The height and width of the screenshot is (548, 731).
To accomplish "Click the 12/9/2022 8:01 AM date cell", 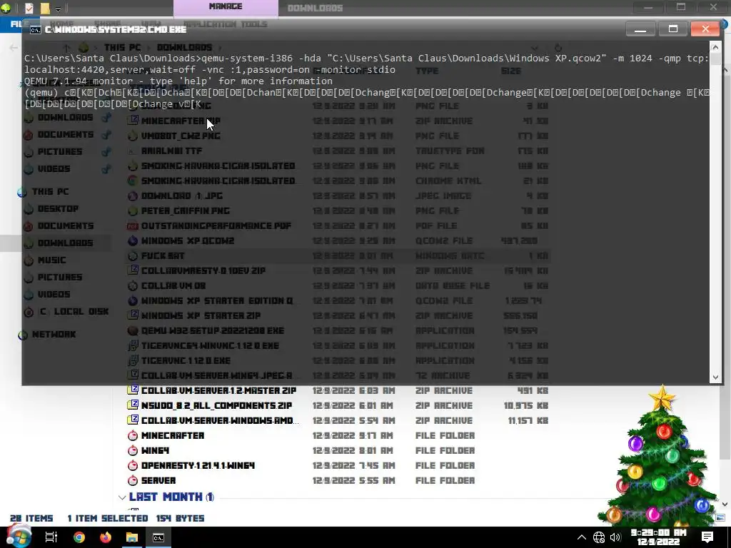I will [354, 450].
